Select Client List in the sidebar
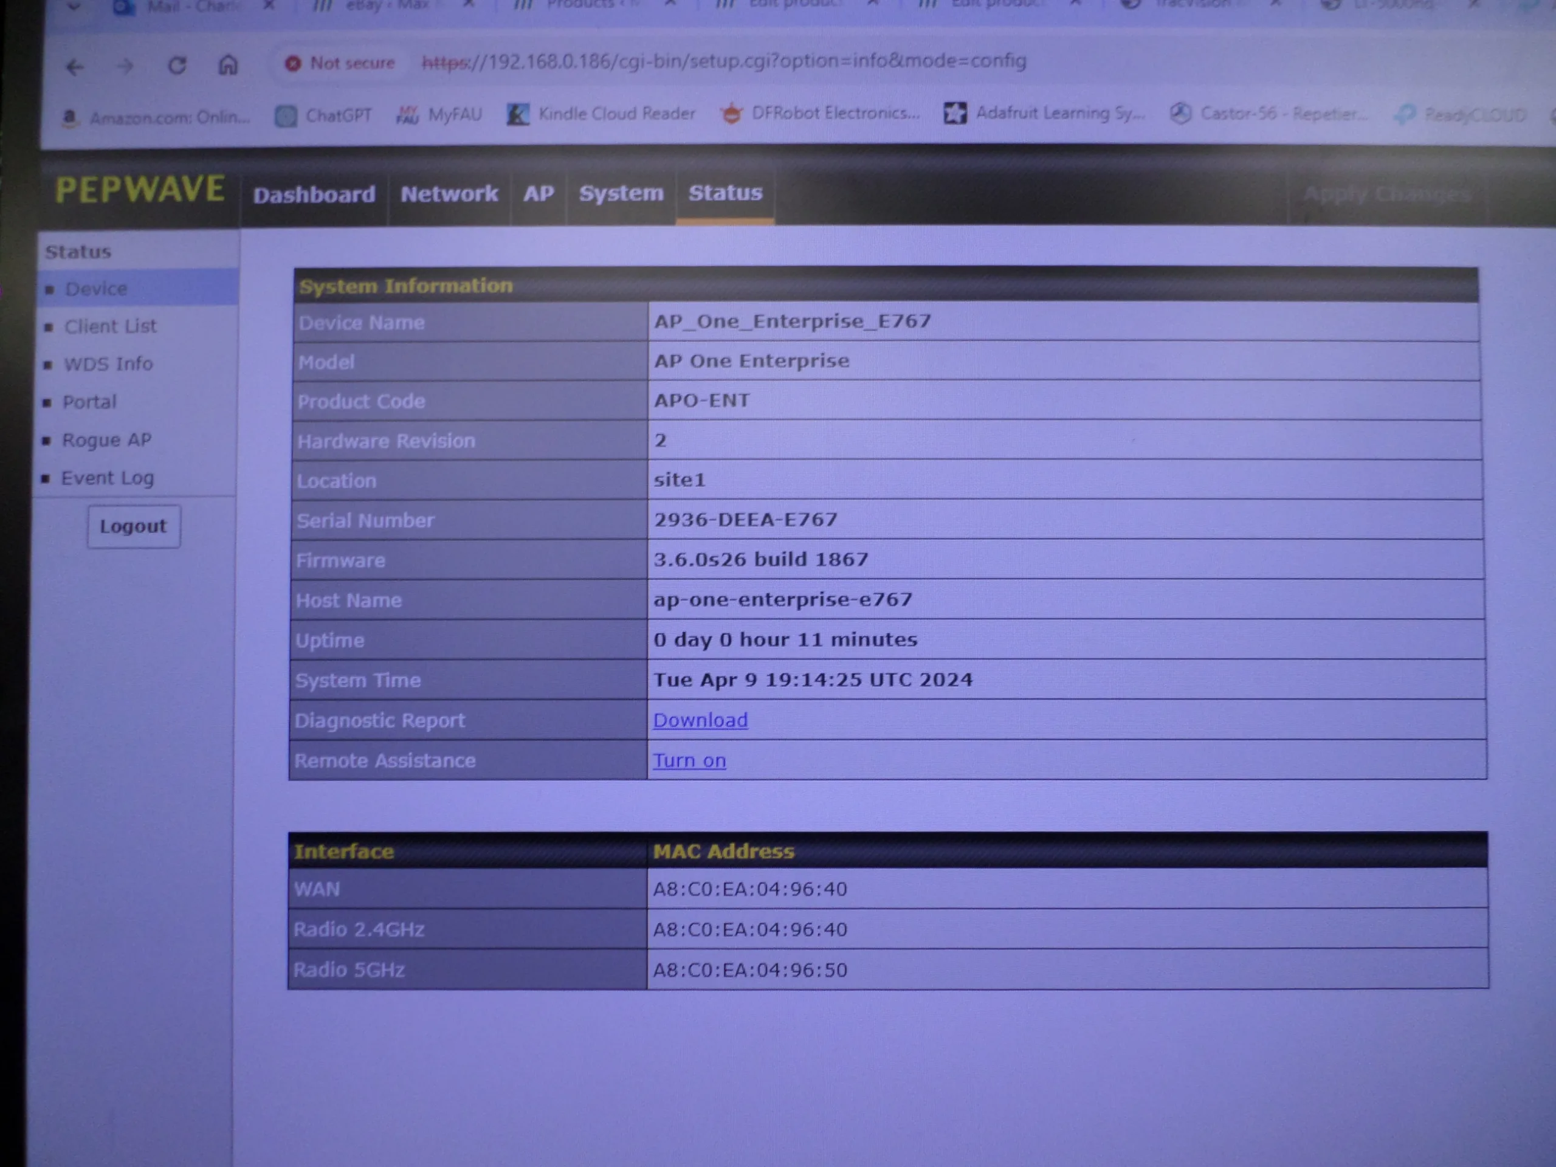The height and width of the screenshot is (1167, 1556). 111,326
